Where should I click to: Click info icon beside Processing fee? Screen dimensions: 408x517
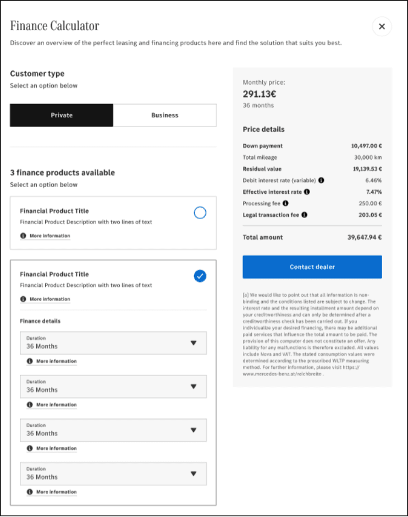click(x=285, y=204)
